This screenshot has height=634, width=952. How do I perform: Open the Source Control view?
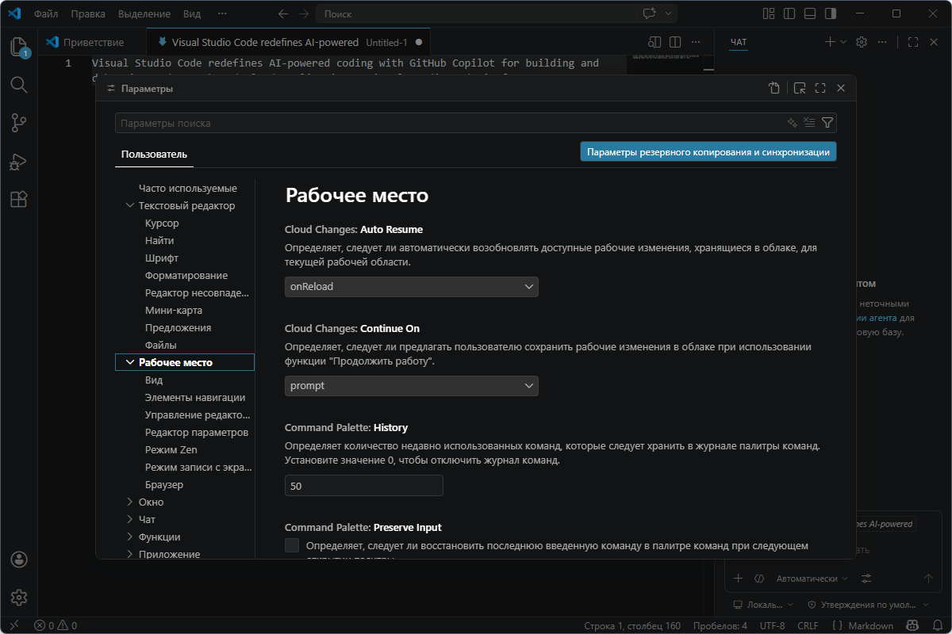[x=19, y=123]
